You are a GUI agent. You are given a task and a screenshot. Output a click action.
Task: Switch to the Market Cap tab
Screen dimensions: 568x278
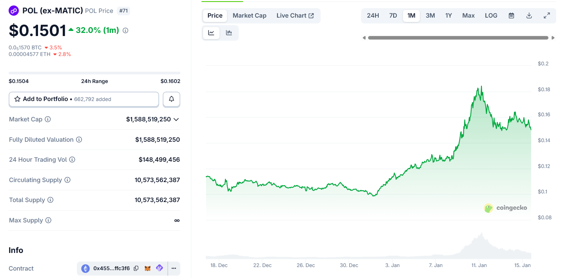click(249, 16)
